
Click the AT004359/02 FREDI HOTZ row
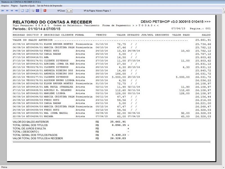point(112,51)
